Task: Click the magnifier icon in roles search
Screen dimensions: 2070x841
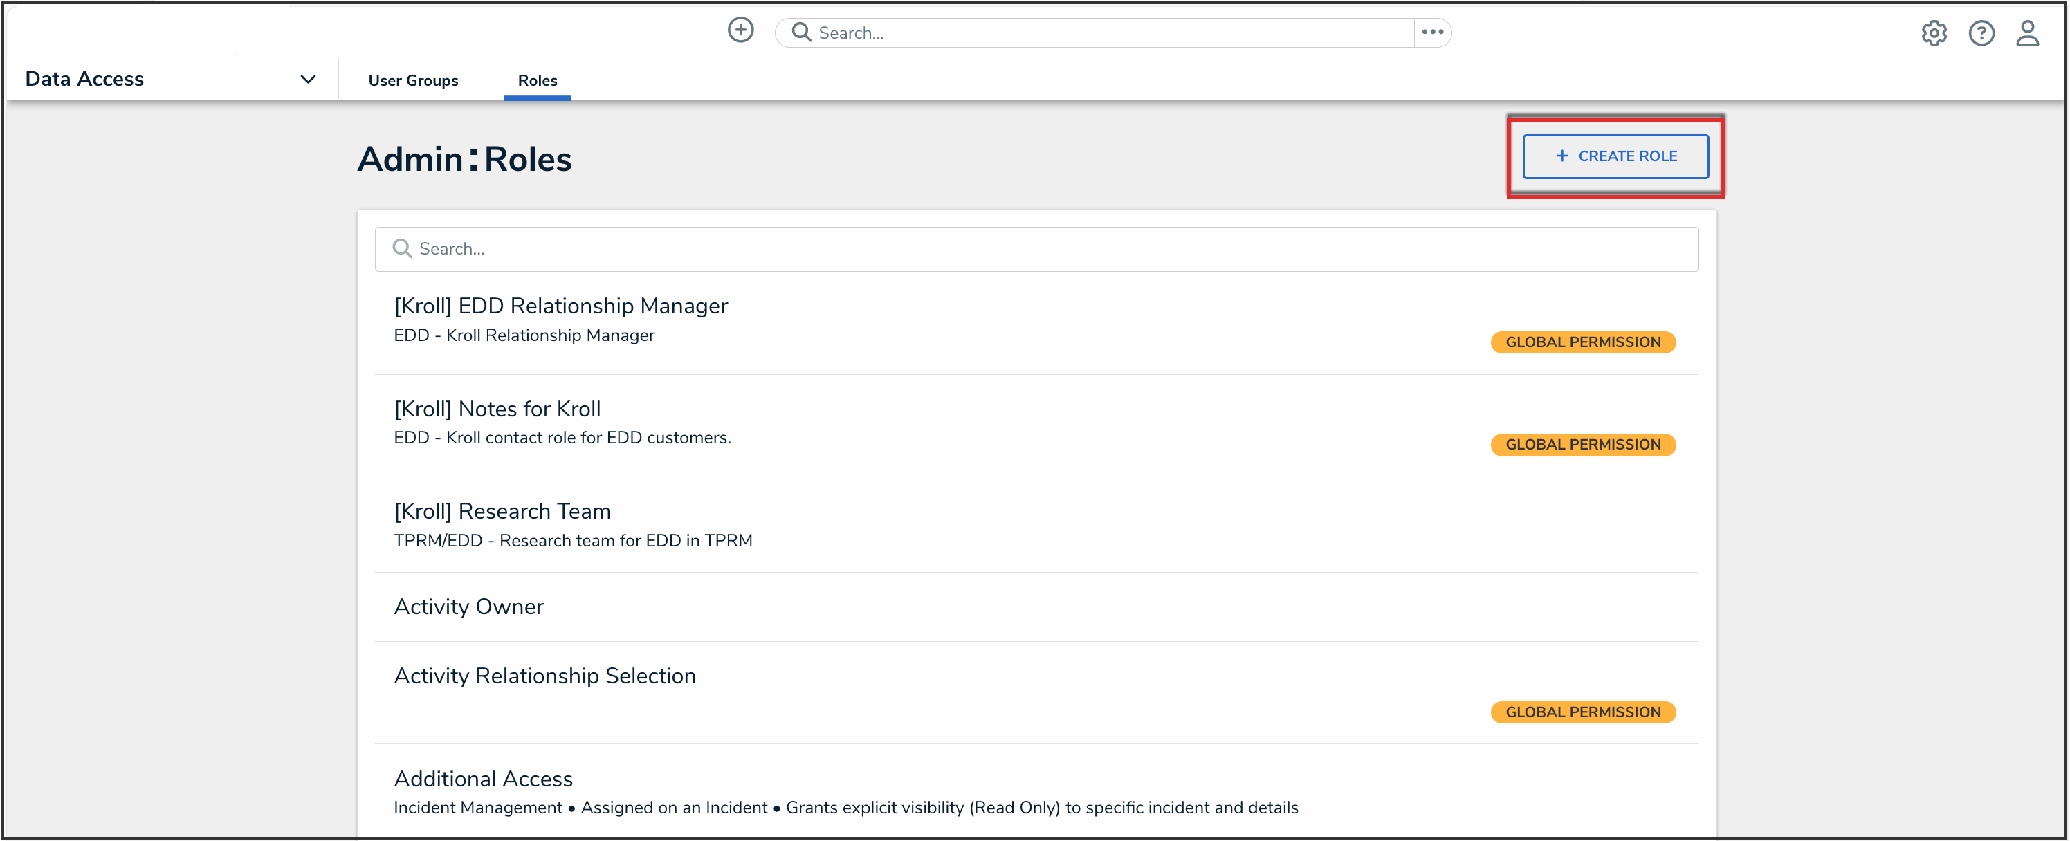Action: pyautogui.click(x=402, y=249)
